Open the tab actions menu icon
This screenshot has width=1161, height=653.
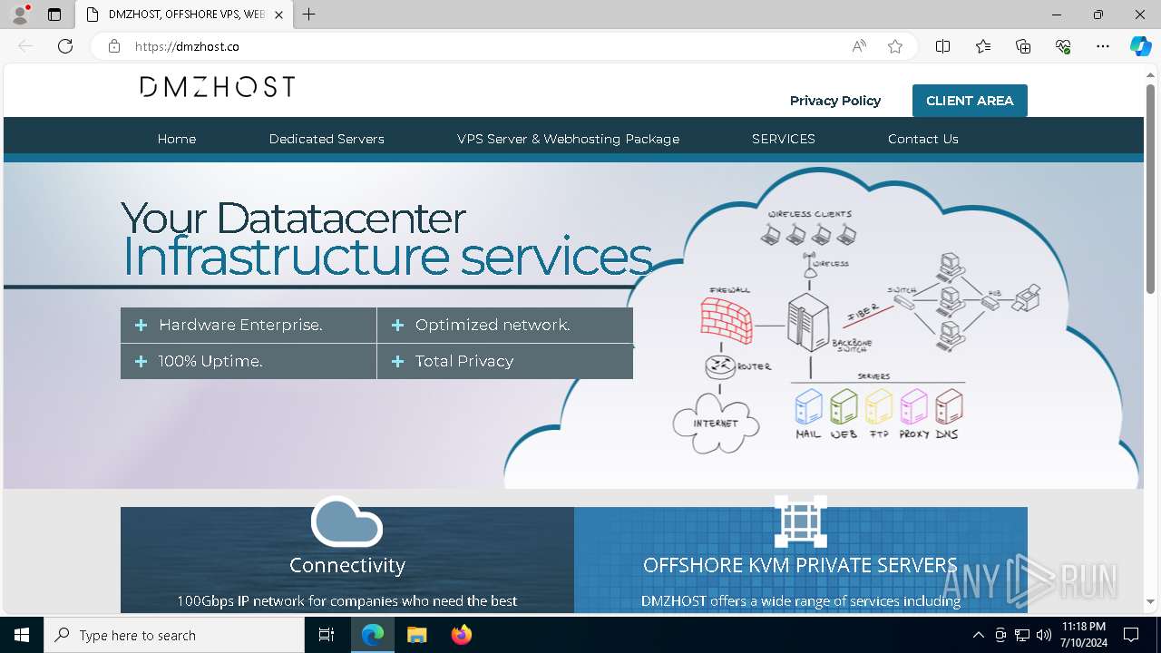pos(54,15)
